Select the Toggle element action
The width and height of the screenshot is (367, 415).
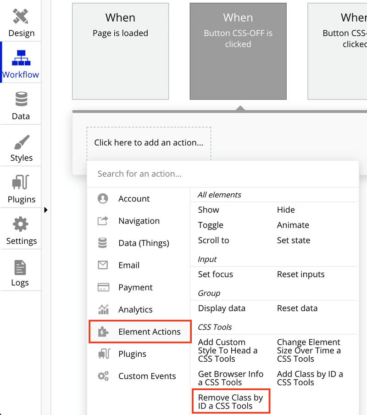[211, 225]
